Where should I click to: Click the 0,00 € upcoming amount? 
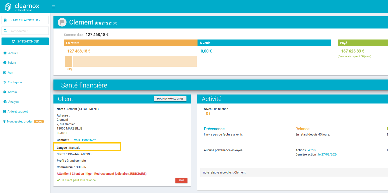click(x=206, y=51)
